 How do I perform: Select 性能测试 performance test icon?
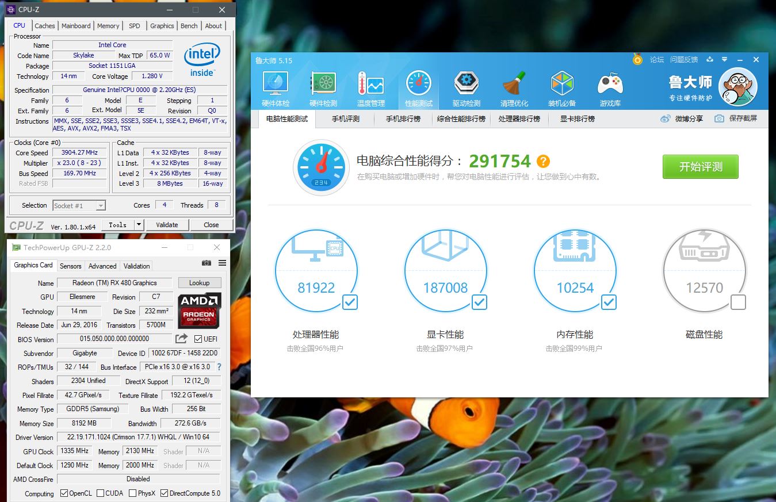[418, 89]
